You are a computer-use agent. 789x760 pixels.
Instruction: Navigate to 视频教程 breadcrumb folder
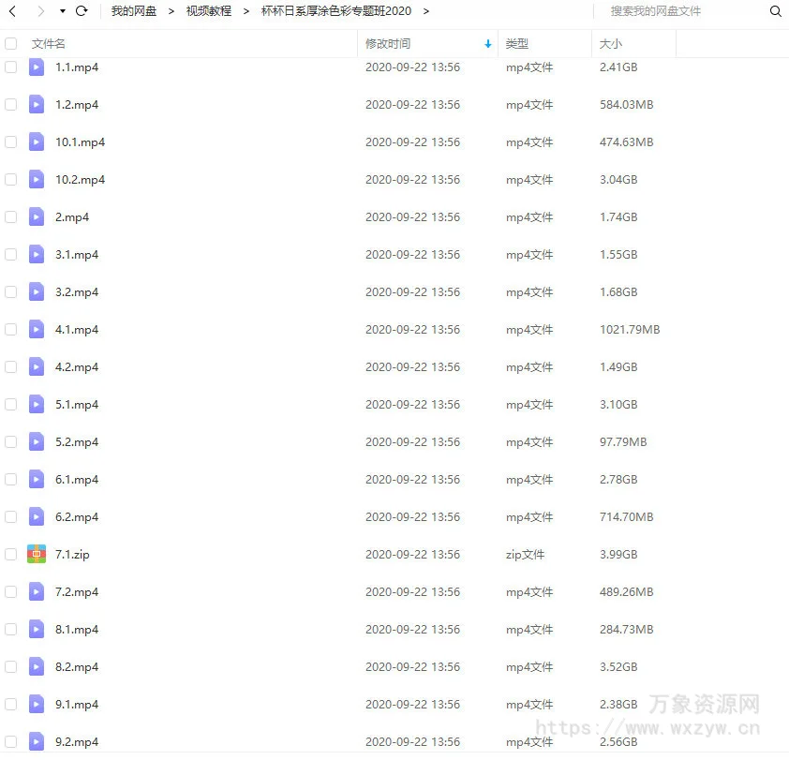tap(208, 11)
